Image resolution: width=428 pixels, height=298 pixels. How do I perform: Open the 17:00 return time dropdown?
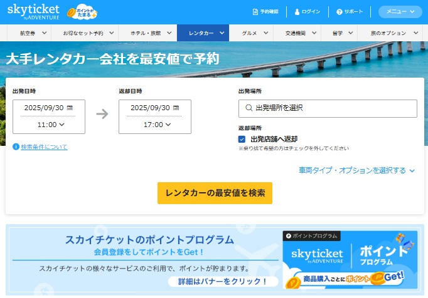(157, 125)
